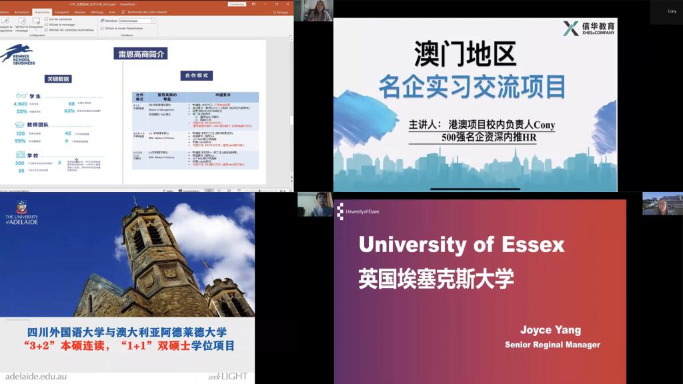Toggle Afficher les contrôles multimédias checkbox
Screen dimensions: 683x384
(x=47, y=30)
